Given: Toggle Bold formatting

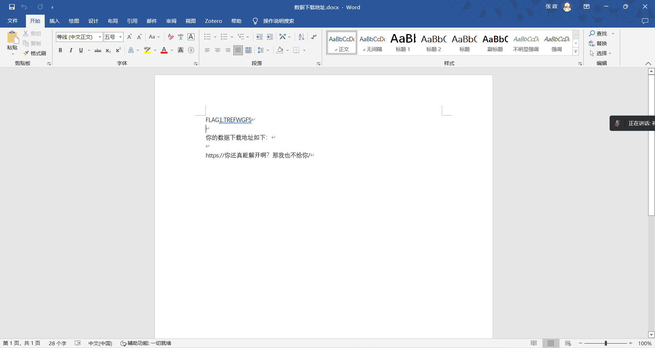Looking at the screenshot, I should click(x=60, y=50).
